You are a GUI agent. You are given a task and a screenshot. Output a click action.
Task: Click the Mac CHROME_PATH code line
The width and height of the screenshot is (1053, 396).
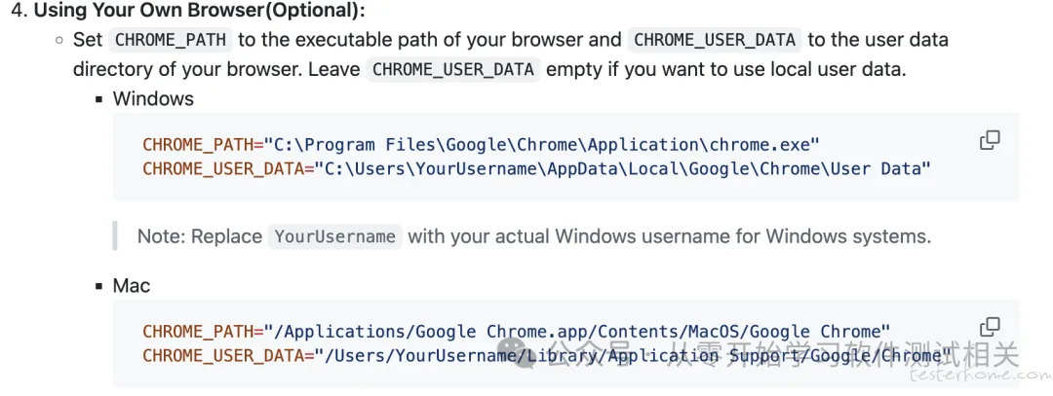click(x=517, y=332)
